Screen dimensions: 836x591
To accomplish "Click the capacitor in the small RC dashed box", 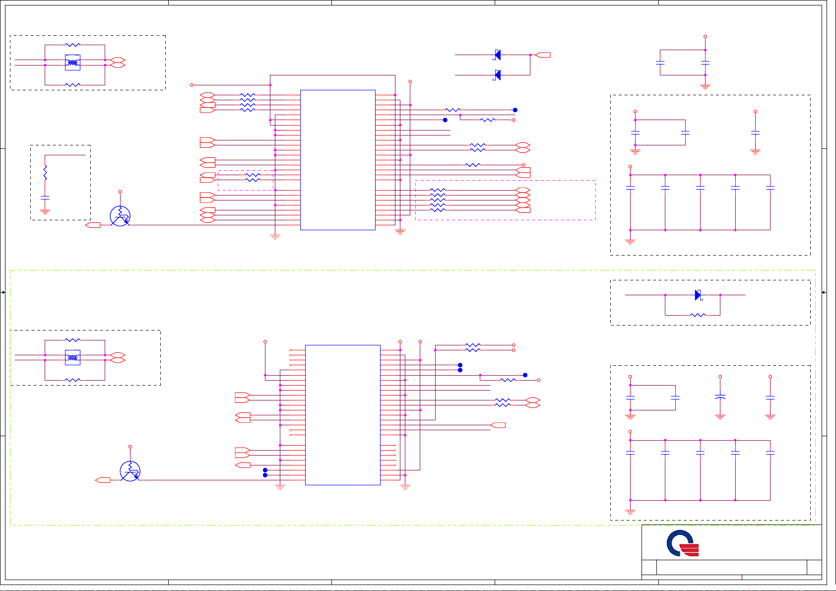I will [45, 197].
